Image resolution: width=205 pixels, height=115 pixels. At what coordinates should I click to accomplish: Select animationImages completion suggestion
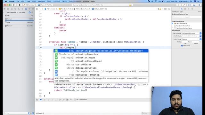101,57
